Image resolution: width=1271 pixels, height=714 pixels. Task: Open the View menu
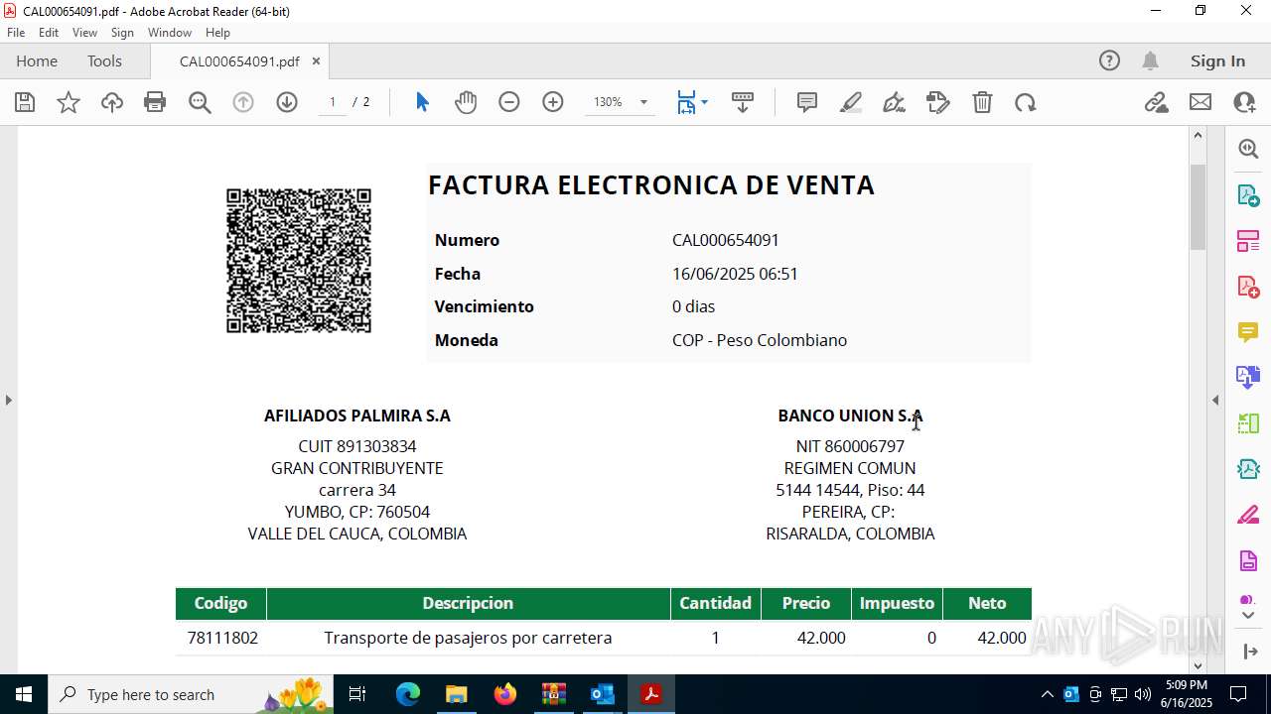point(84,33)
